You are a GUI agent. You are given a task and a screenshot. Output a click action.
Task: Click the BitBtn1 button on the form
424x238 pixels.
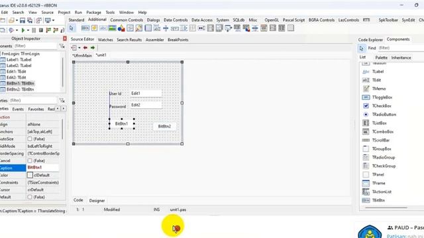click(x=122, y=124)
